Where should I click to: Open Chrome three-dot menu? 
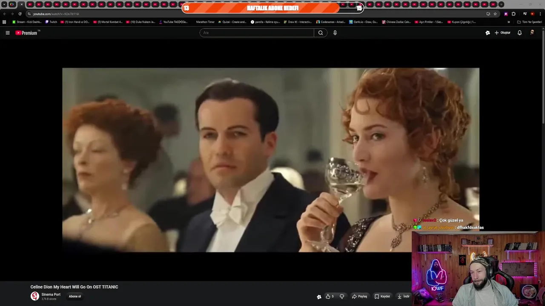(x=540, y=14)
